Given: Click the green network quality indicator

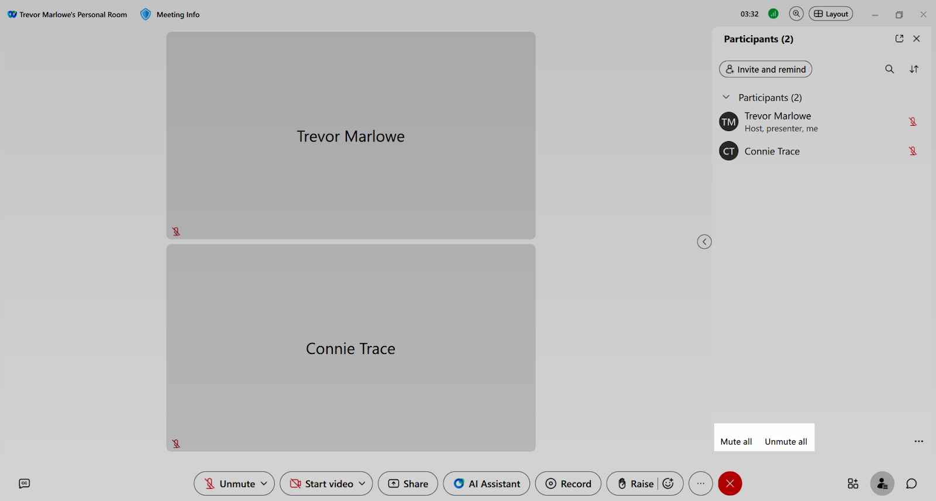Looking at the screenshot, I should 773,14.
